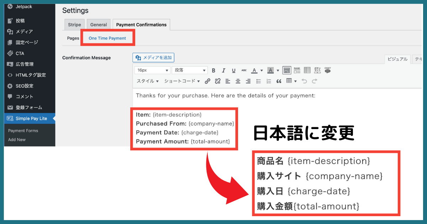Switch to the Stripe settings tab
The image size is (427, 224).
coord(74,24)
